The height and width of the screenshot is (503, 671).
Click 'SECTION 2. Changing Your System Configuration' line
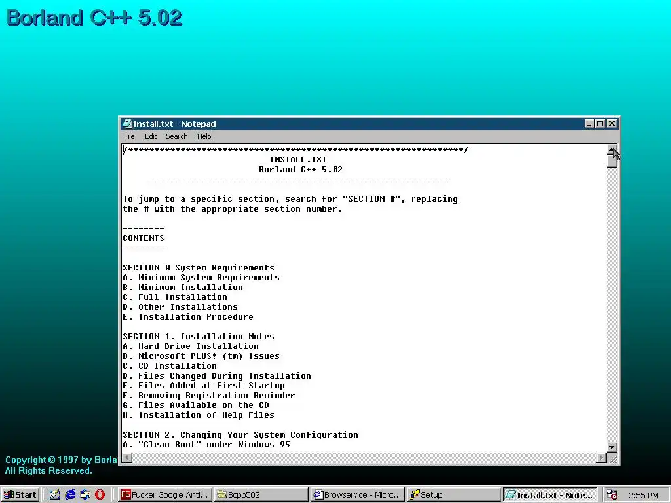click(240, 435)
